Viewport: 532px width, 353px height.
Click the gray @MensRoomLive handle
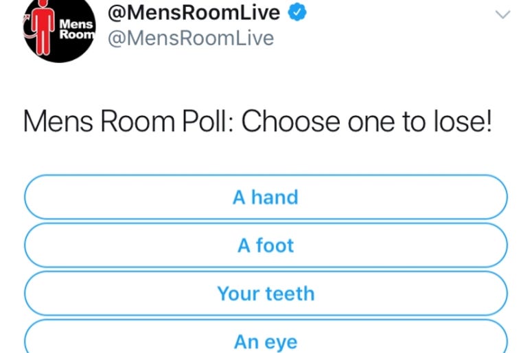coord(191,38)
